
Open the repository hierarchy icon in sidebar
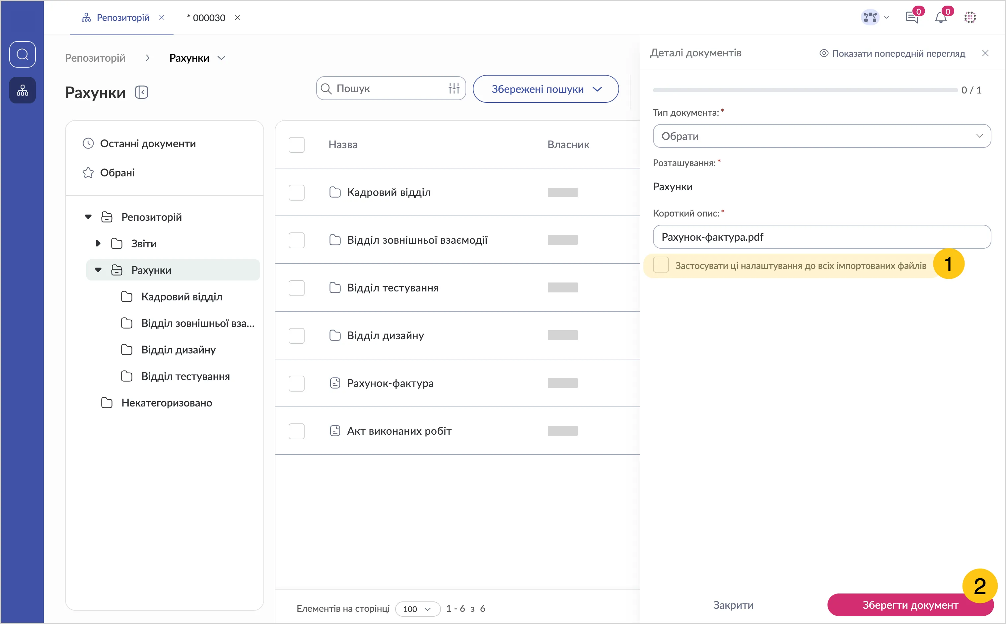22,90
